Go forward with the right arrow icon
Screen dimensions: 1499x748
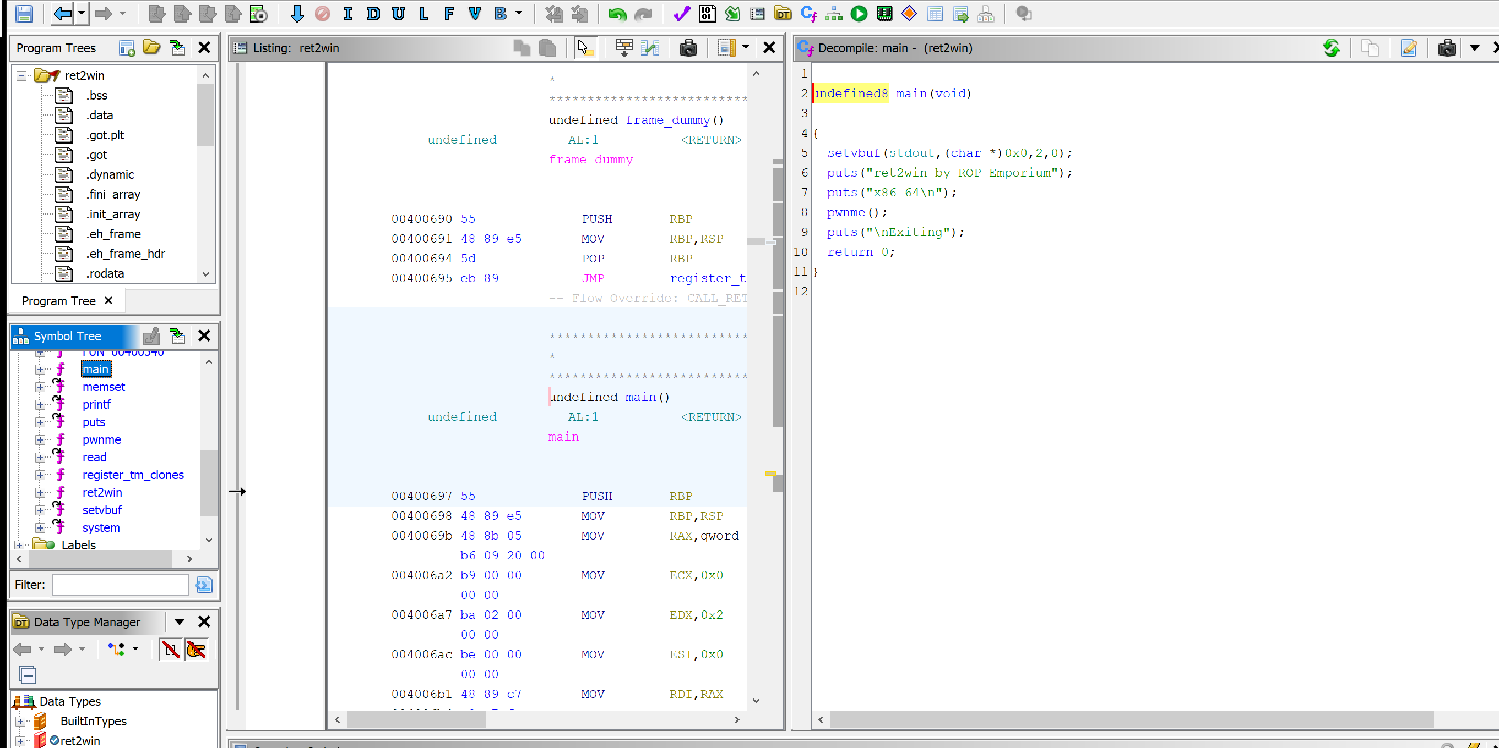[x=103, y=13]
